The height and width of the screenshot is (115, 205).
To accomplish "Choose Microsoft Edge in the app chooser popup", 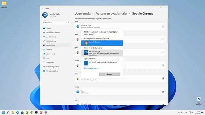I will pyautogui.click(x=102, y=53).
